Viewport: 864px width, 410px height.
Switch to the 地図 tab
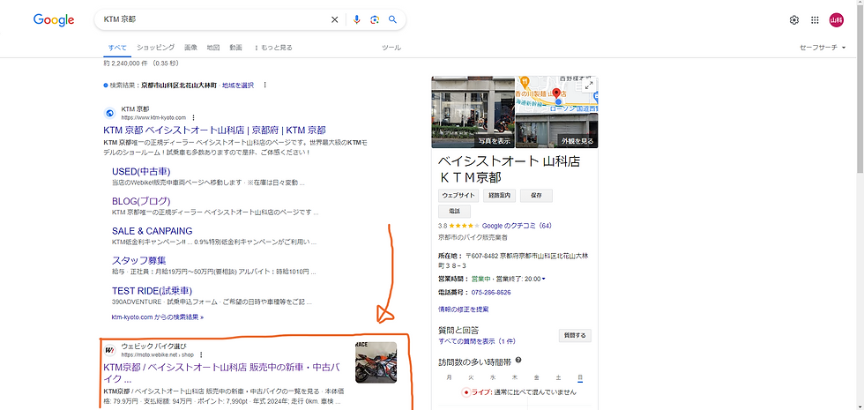tap(213, 48)
